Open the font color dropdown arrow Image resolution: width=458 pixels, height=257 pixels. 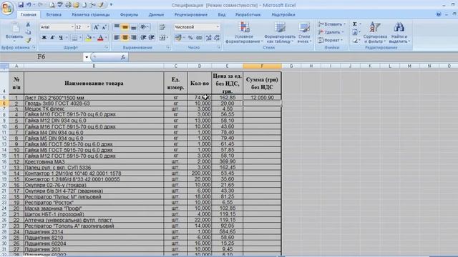click(x=106, y=38)
